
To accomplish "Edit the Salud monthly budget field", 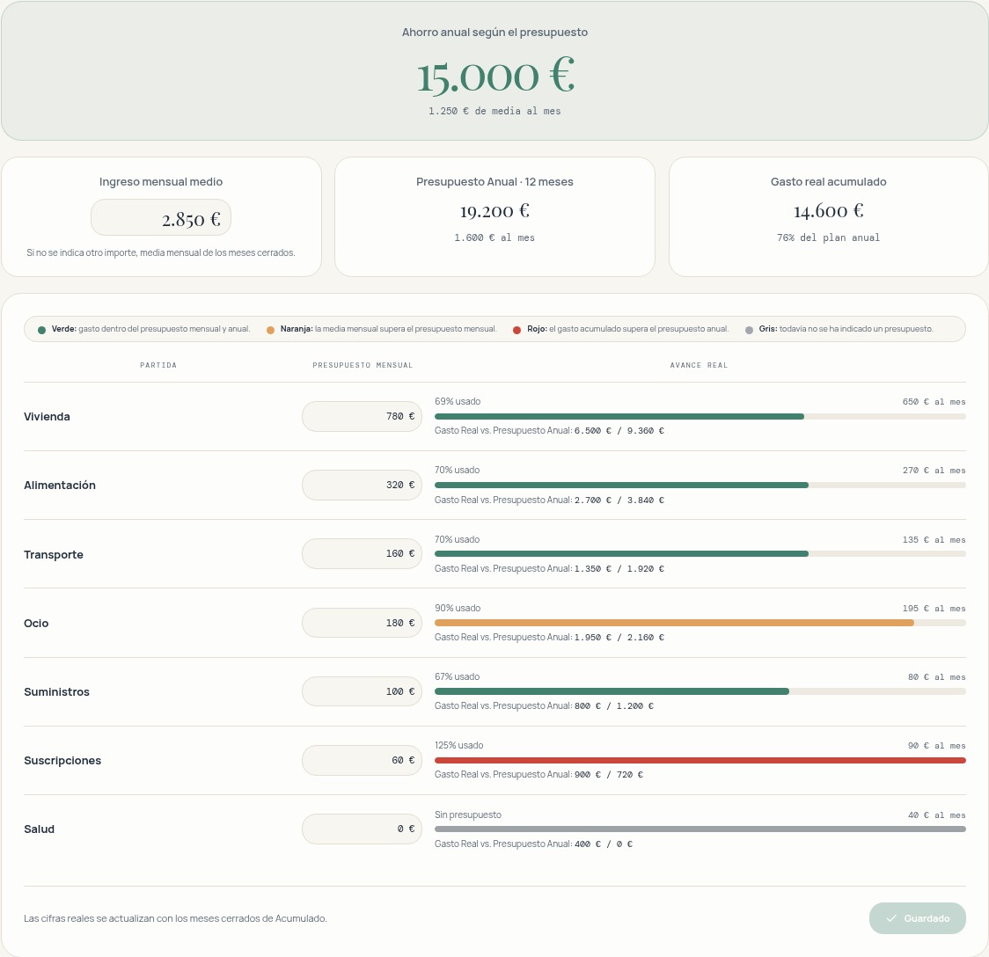I will click(362, 829).
